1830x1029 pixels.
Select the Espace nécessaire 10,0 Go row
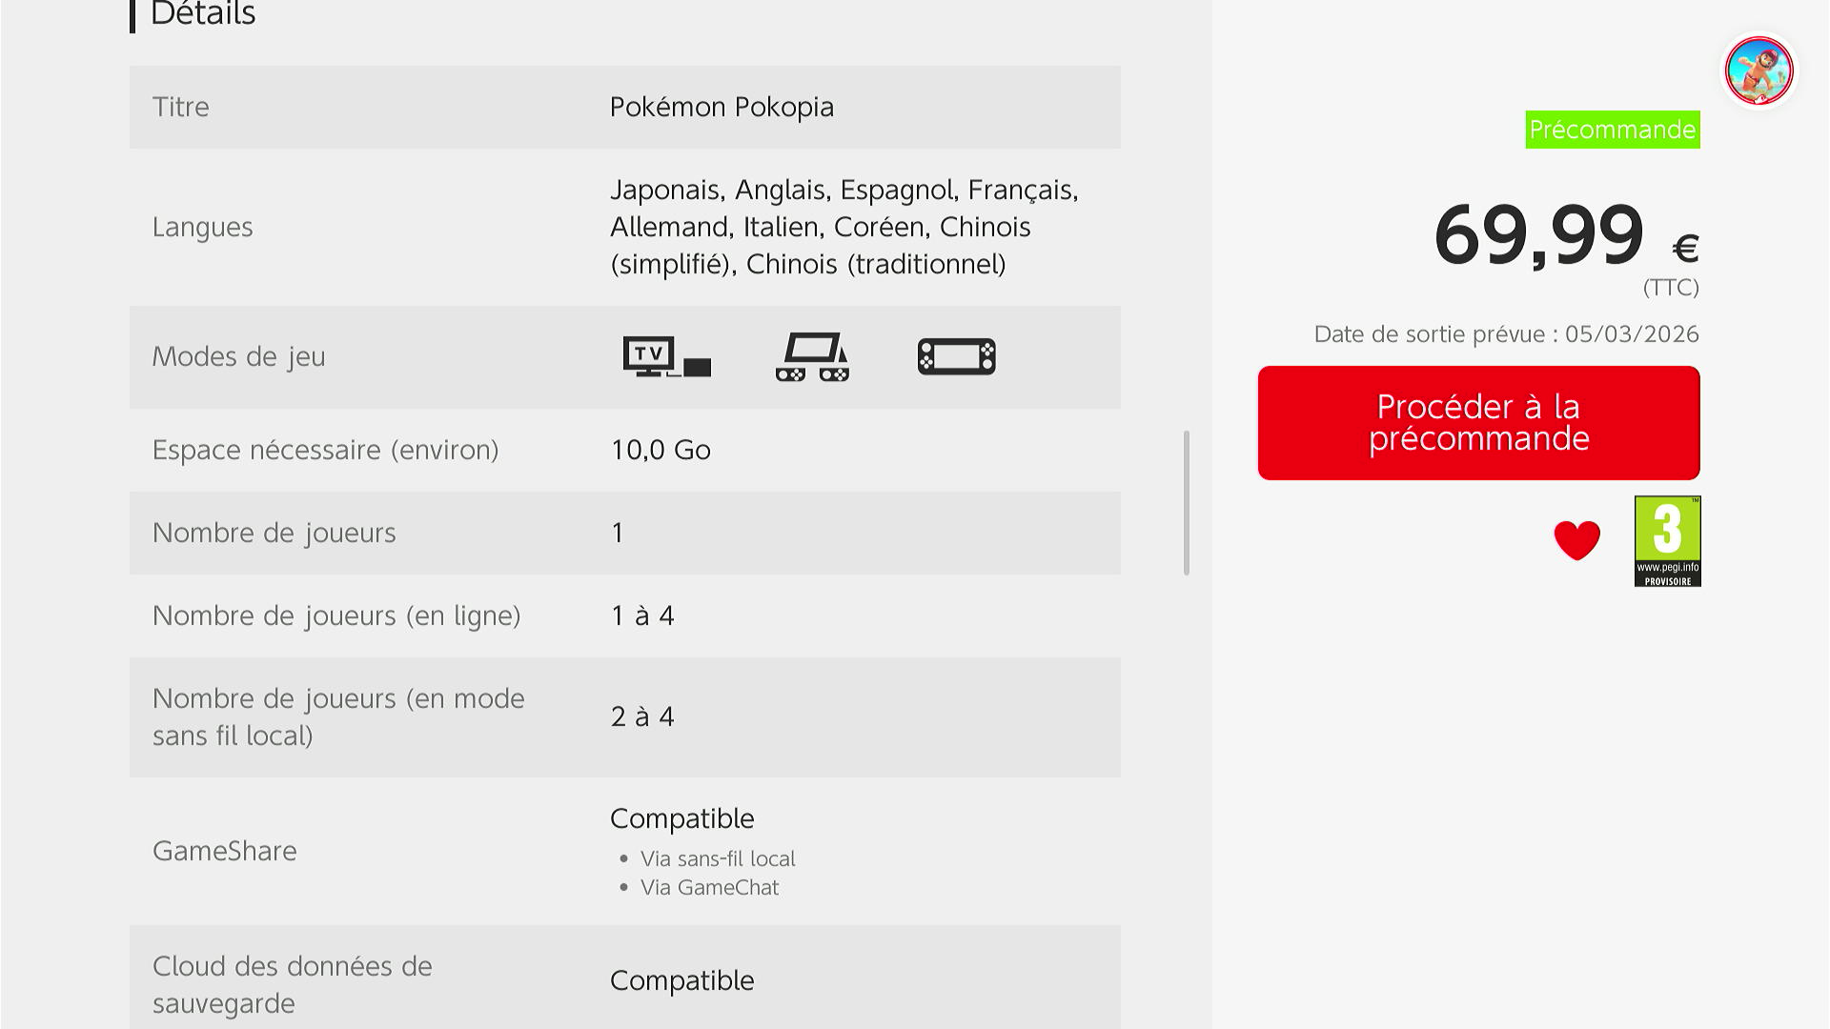[624, 450]
